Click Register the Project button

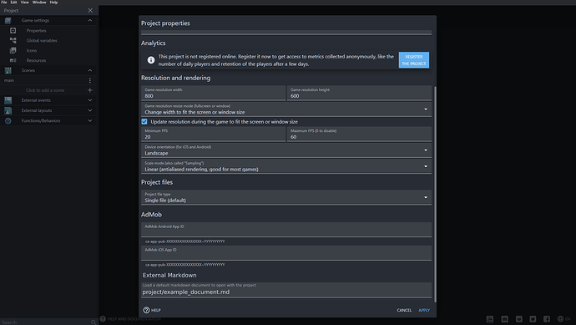(x=414, y=60)
